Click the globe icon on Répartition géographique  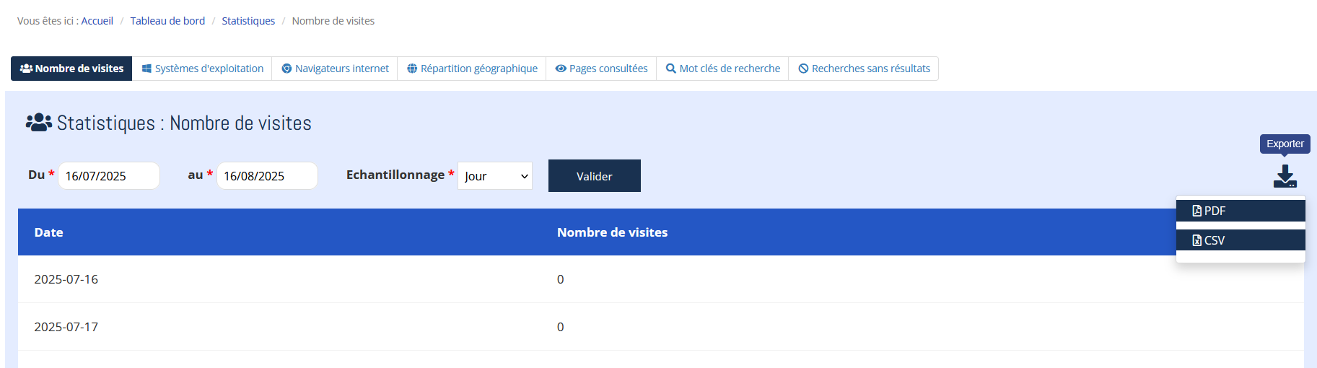(412, 69)
